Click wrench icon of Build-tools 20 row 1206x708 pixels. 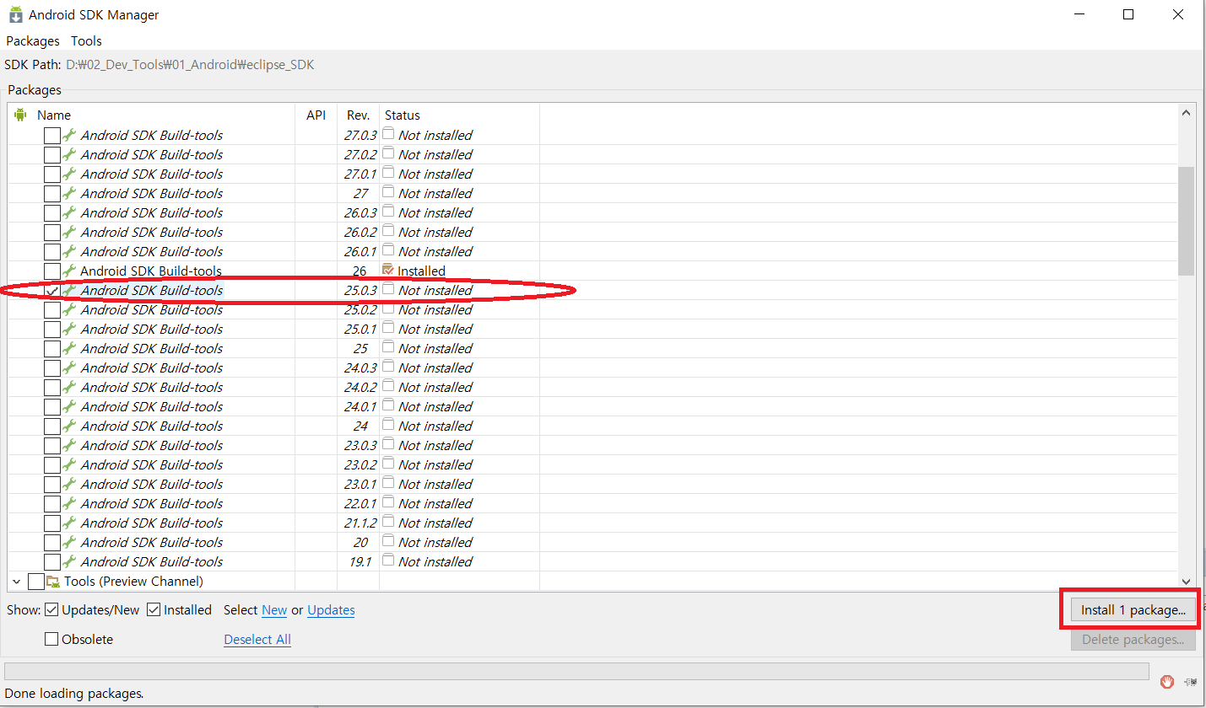[x=69, y=542]
